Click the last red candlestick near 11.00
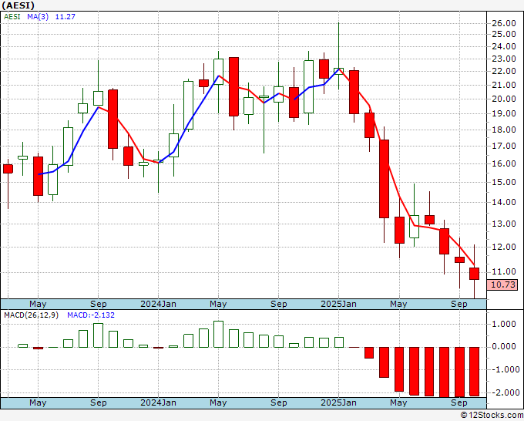Viewport: 524px width, 421px height. coord(474,274)
